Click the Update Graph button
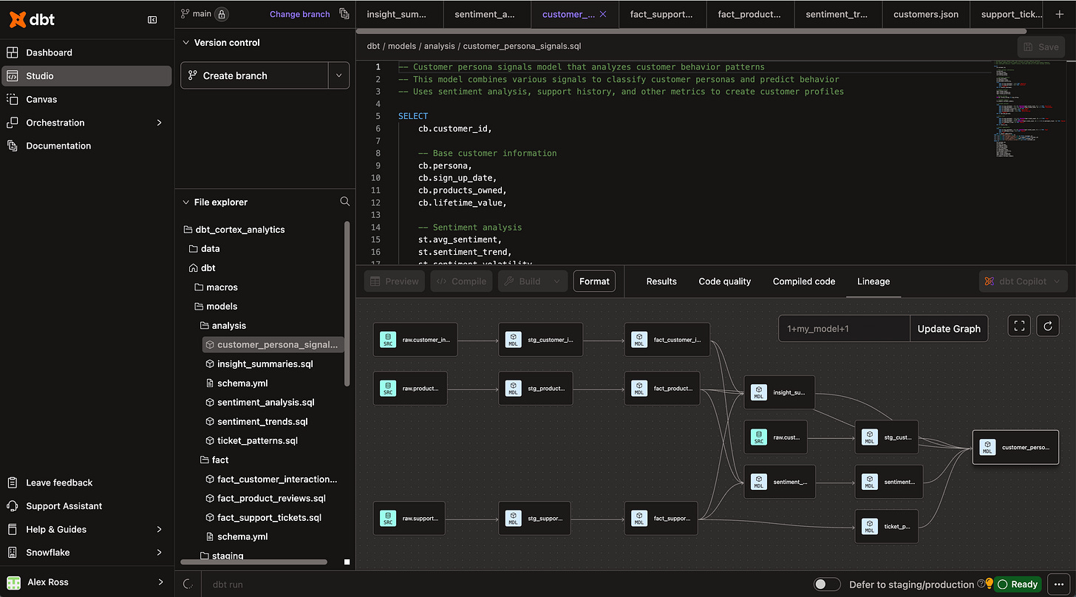1076x597 pixels. coord(949,329)
